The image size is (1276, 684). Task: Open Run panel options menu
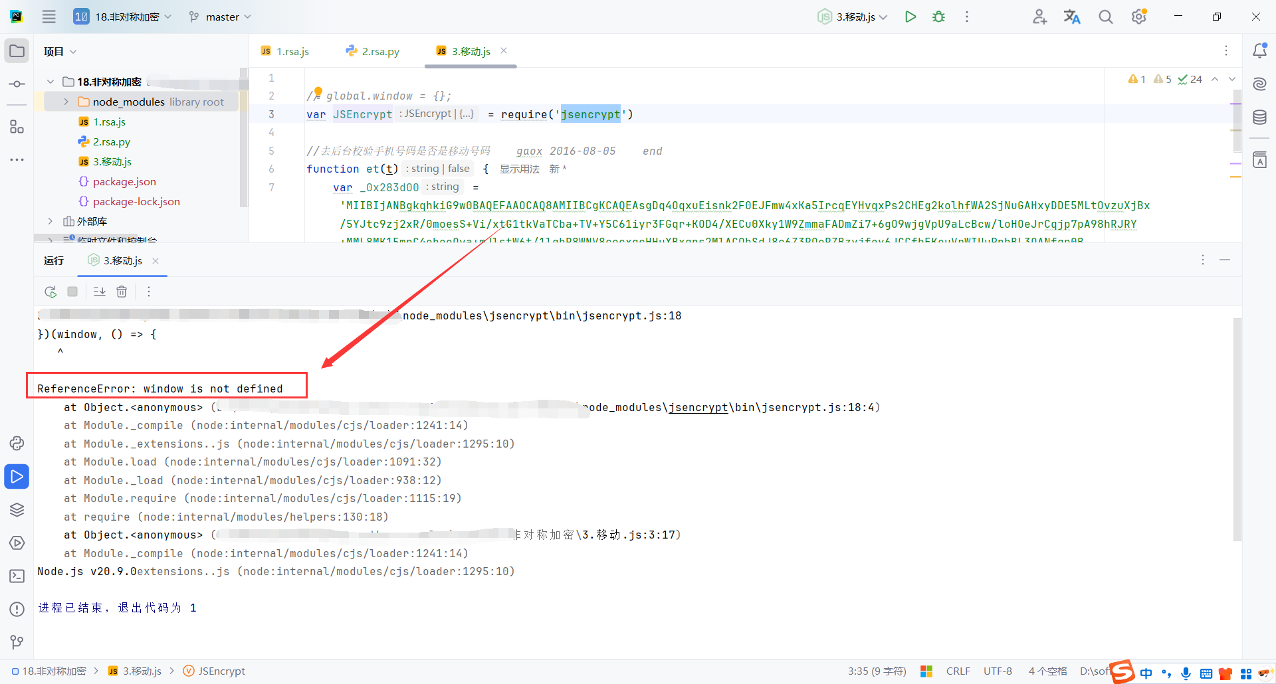1203,260
